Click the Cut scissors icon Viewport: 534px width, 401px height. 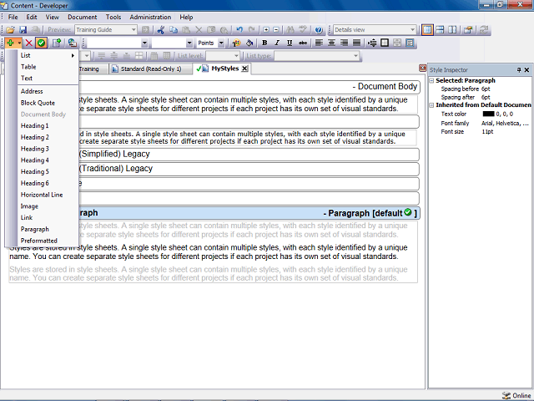[161, 30]
